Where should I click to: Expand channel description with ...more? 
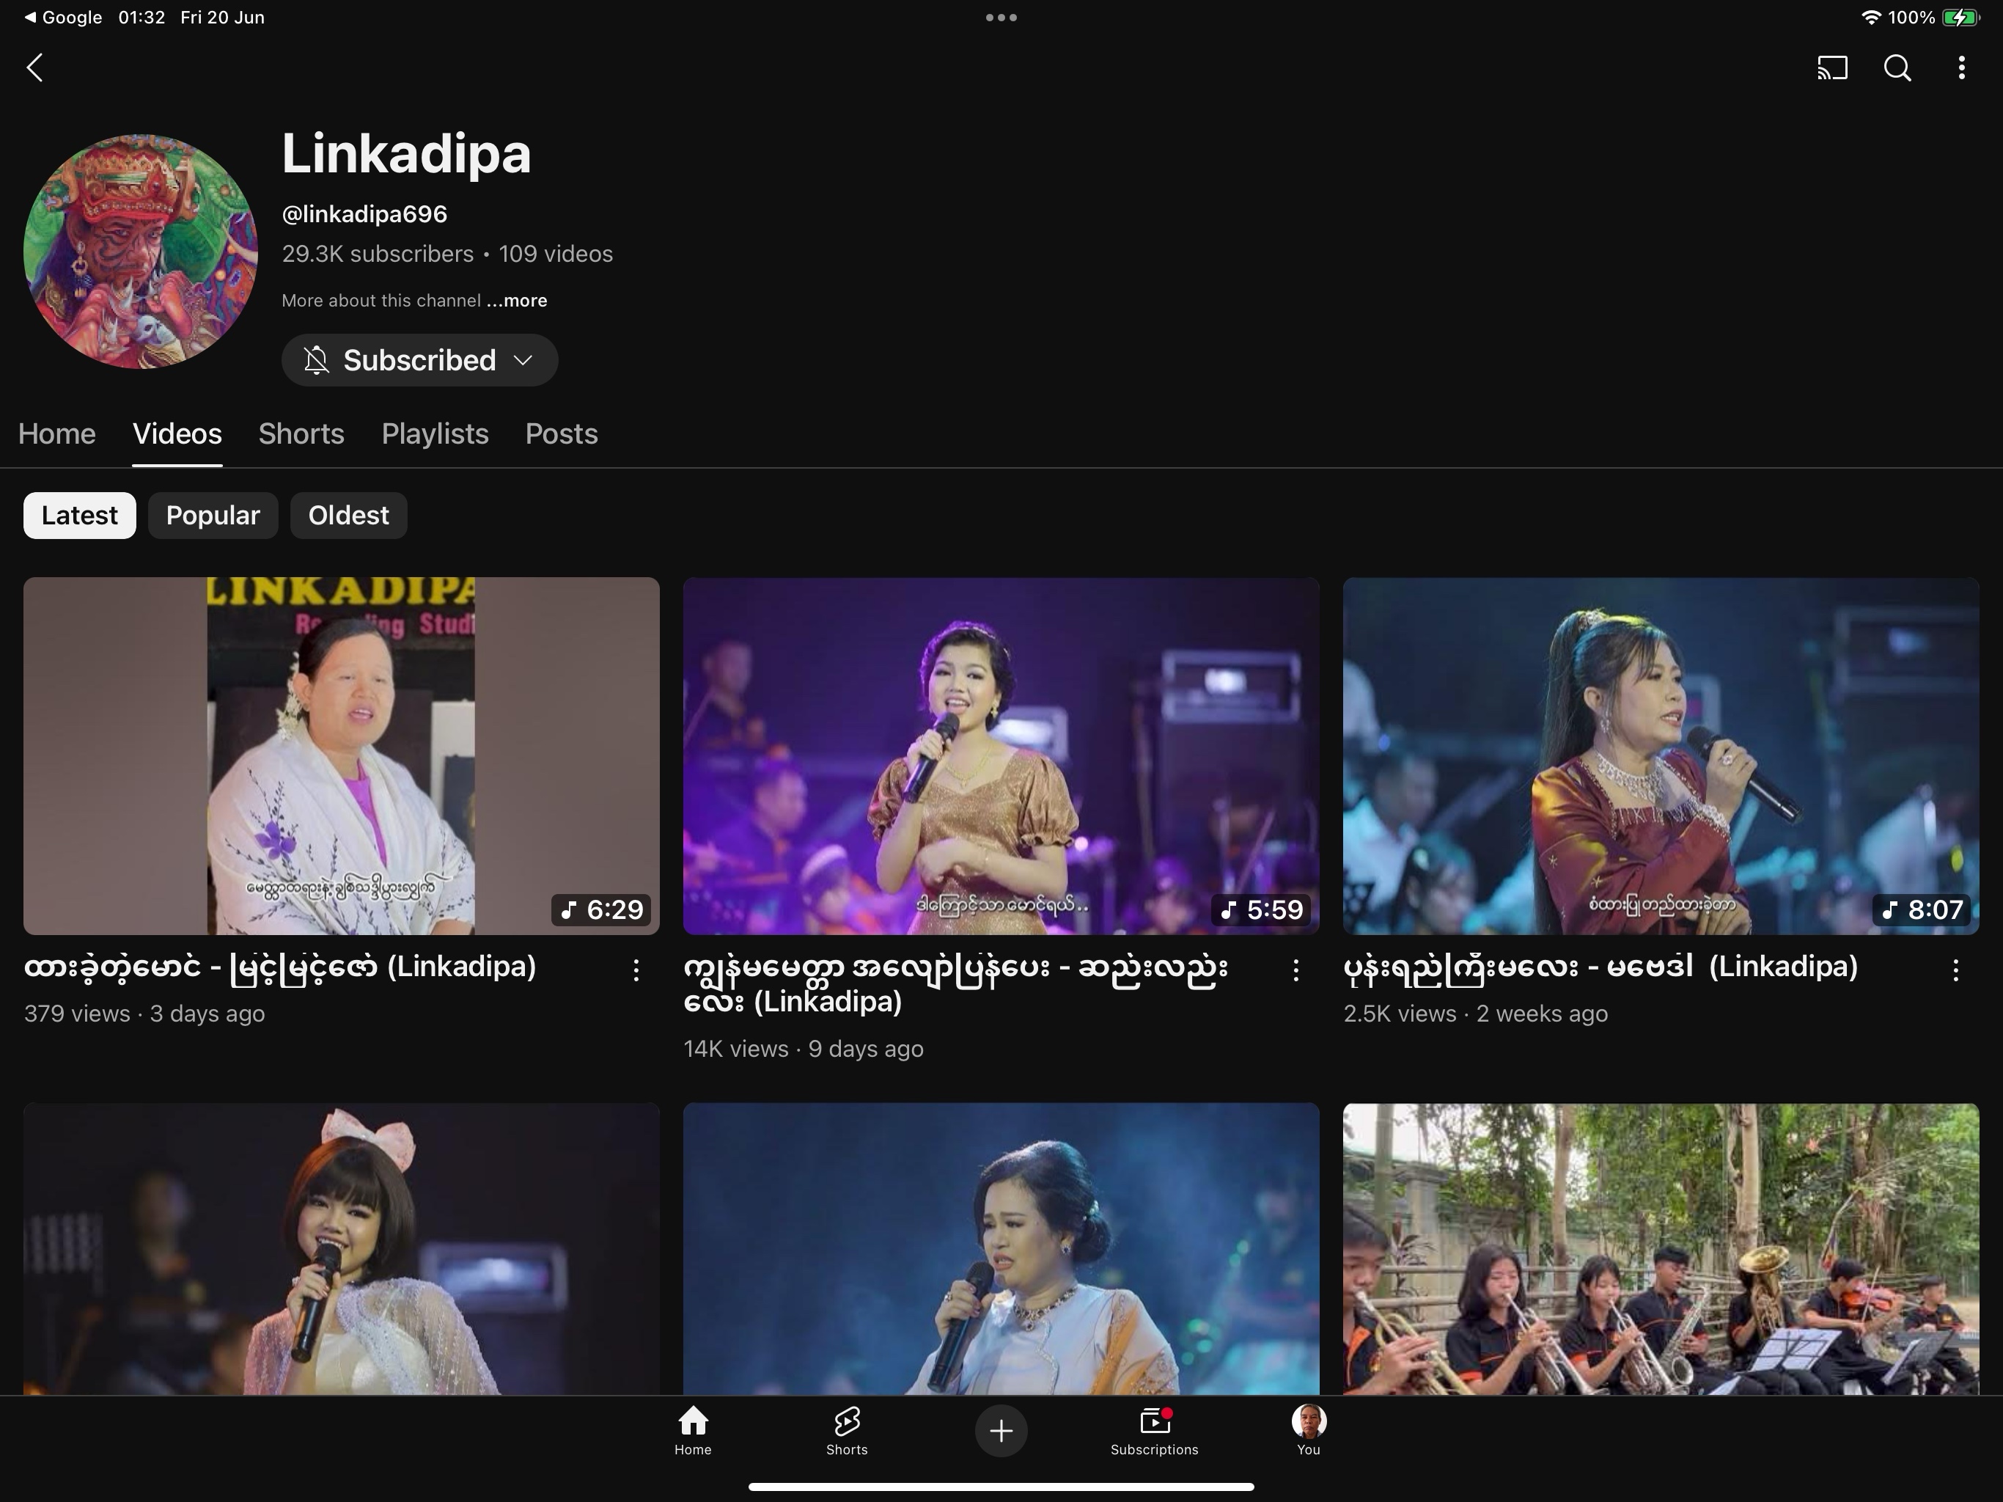517,301
